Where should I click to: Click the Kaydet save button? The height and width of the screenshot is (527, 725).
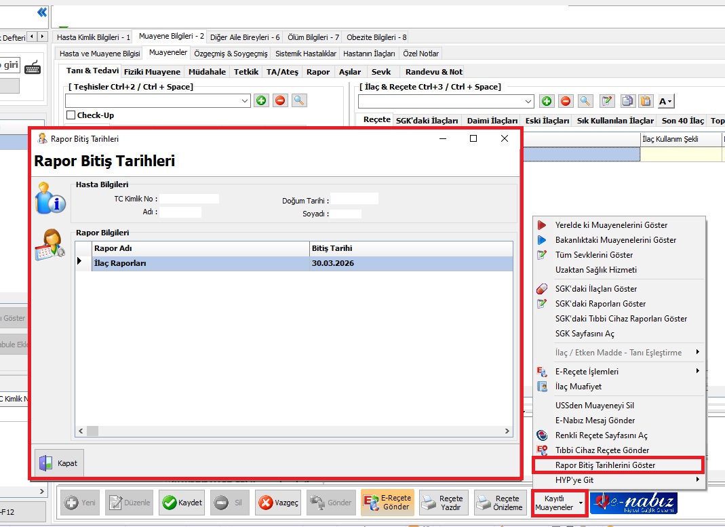click(182, 503)
